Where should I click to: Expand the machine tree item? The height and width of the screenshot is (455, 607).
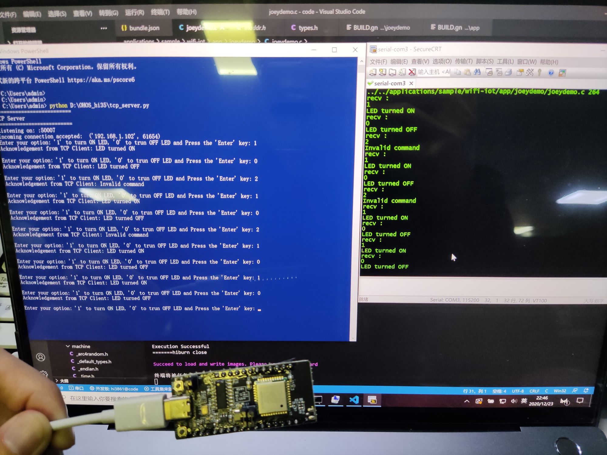coord(67,346)
